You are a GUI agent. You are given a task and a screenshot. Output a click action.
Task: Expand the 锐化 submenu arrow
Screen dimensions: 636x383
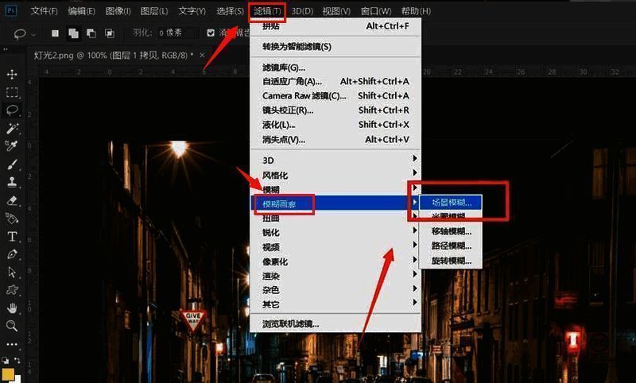pos(414,230)
